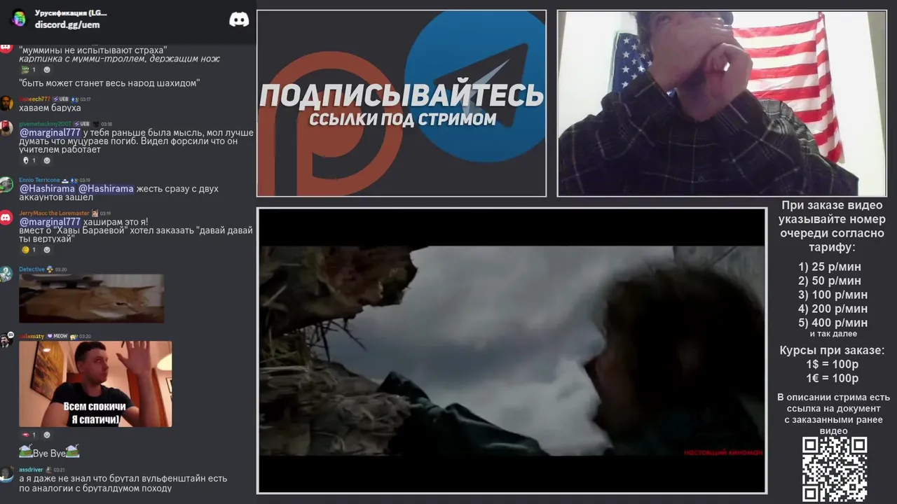The height and width of the screenshot is (504, 897).
Task: Add a reaction next to the frog reaction
Action: [47, 70]
